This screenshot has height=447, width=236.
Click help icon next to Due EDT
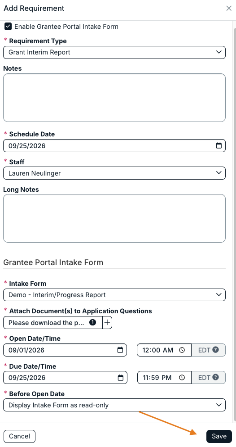[x=215, y=377]
